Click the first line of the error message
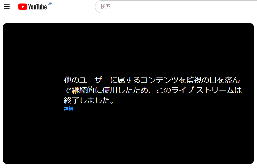 (x=152, y=80)
